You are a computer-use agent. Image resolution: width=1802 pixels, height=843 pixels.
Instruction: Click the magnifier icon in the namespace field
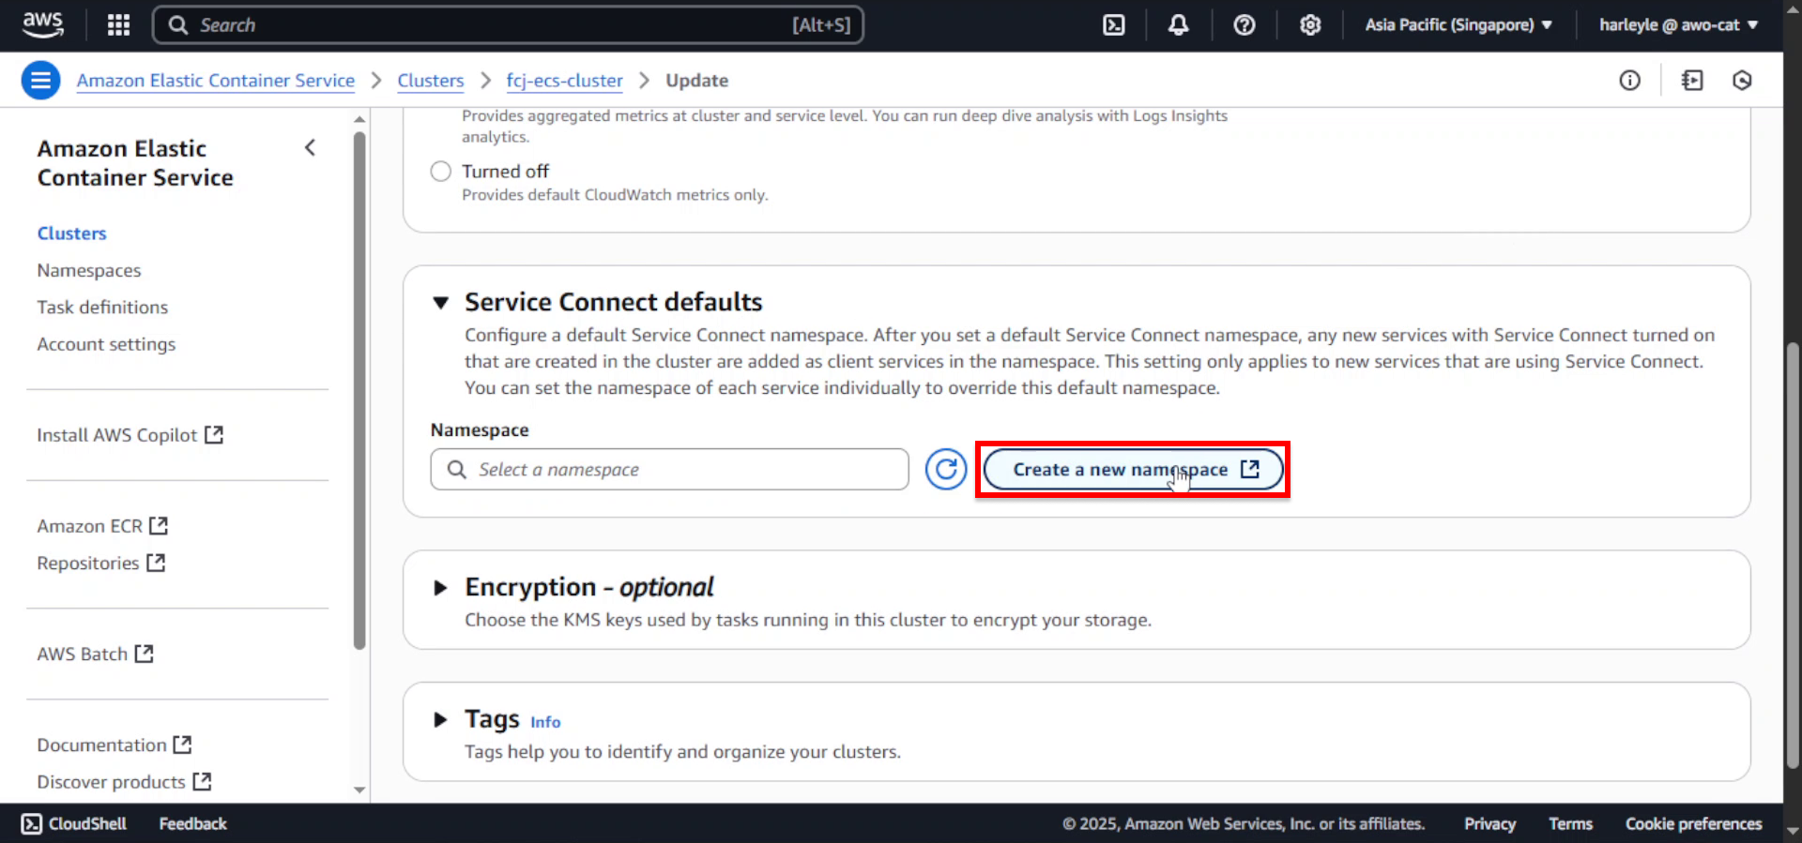(x=457, y=469)
